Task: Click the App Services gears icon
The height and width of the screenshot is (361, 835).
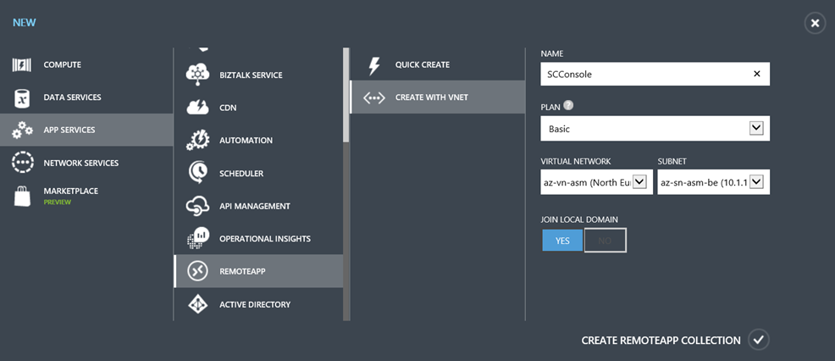Action: [x=22, y=131]
